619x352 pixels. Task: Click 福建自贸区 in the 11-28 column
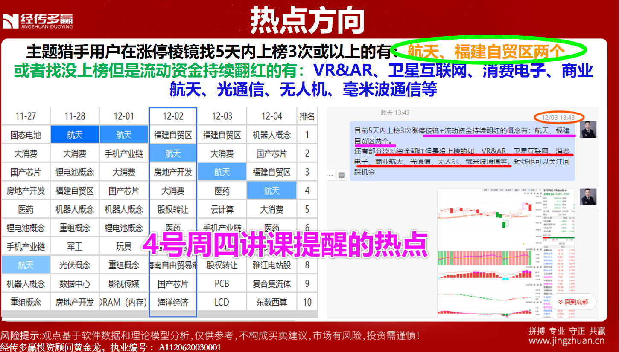[75, 190]
